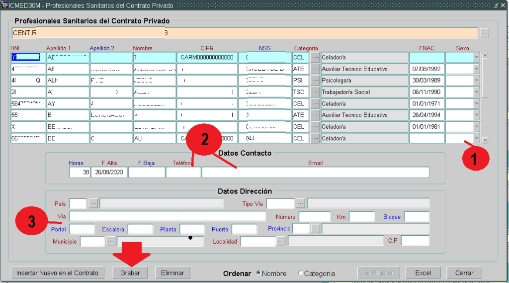Open category lookup for Trabajador/a Social row
Image resolution: width=509 pixels, height=283 pixels.
(x=315, y=92)
